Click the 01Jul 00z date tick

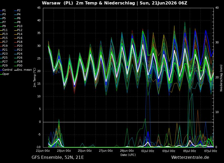148,151
